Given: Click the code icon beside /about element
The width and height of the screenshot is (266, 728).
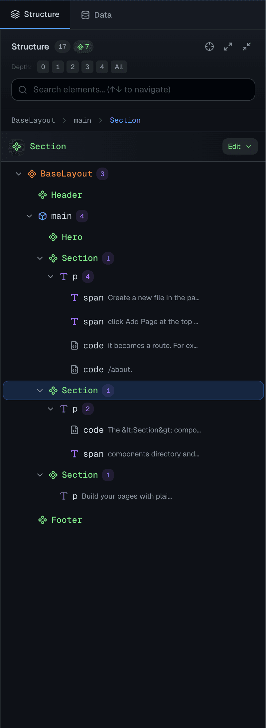Looking at the screenshot, I should tap(74, 369).
